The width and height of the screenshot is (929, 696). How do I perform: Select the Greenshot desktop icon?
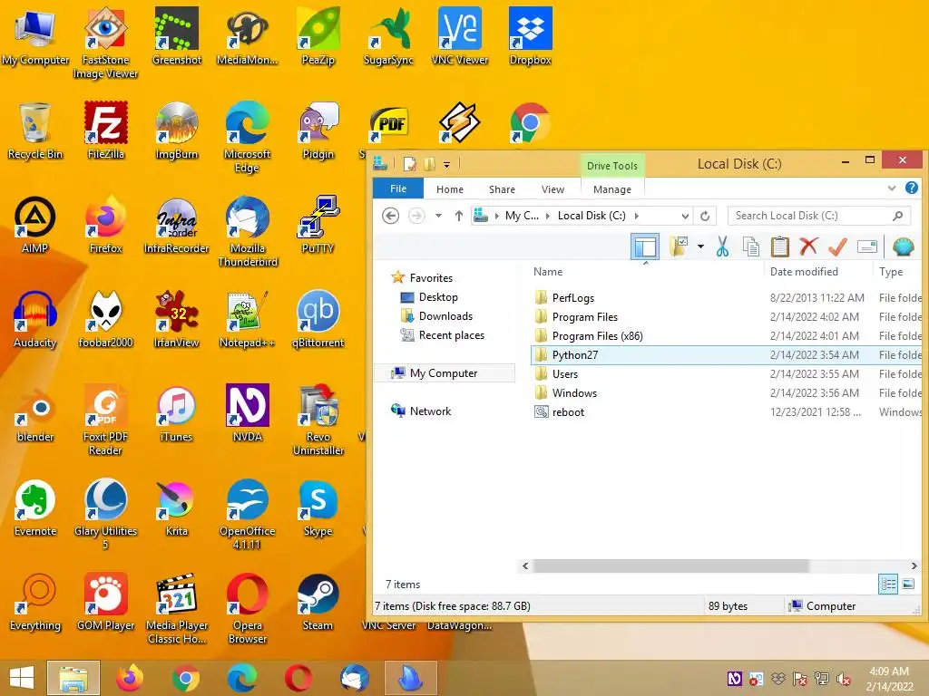[x=177, y=35]
